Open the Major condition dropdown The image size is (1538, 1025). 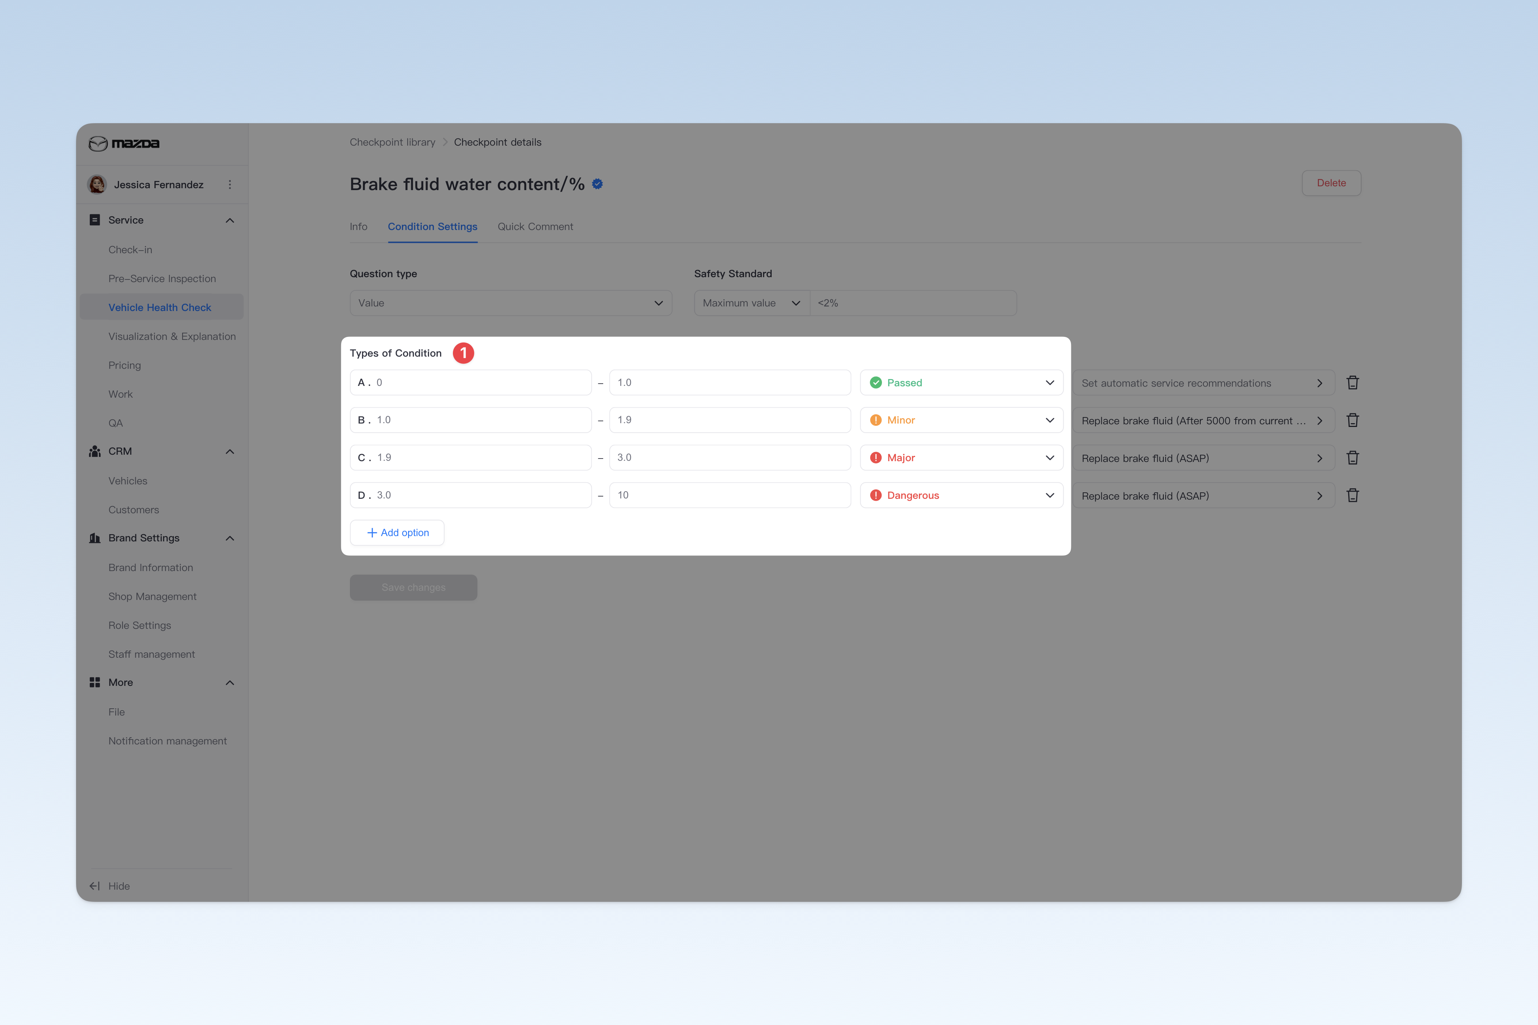pyautogui.click(x=961, y=458)
